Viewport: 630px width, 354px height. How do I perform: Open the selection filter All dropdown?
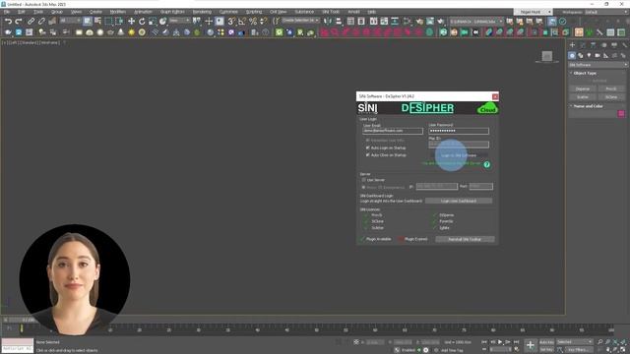pos(70,21)
